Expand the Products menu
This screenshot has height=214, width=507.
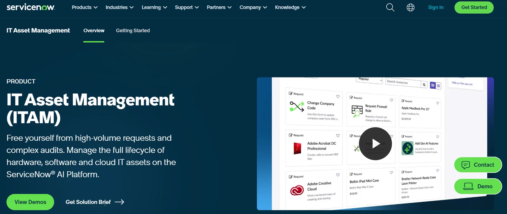tap(85, 7)
